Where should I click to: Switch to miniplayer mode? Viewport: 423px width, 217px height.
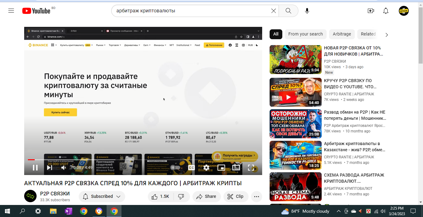(221, 168)
